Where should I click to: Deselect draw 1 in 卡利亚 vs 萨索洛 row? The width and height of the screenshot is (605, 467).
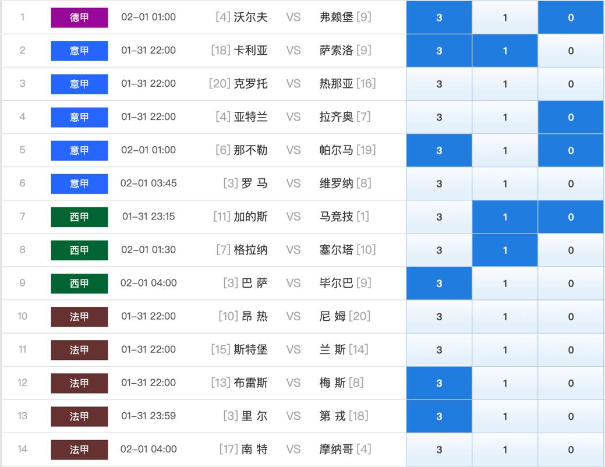coord(505,51)
